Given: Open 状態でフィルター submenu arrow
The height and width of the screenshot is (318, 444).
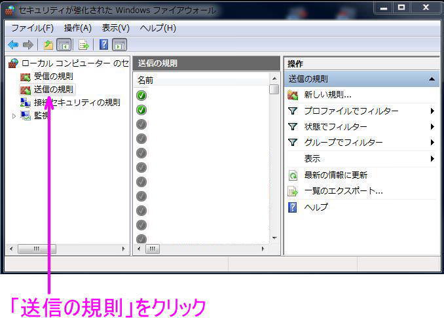Looking at the screenshot, I should click(432, 126).
